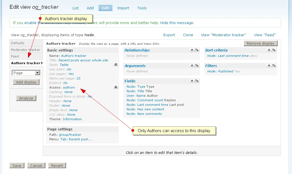This screenshot has height=174, width=292.
Task: Add a new argument with plus icon
Action: pyautogui.click(x=192, y=66)
